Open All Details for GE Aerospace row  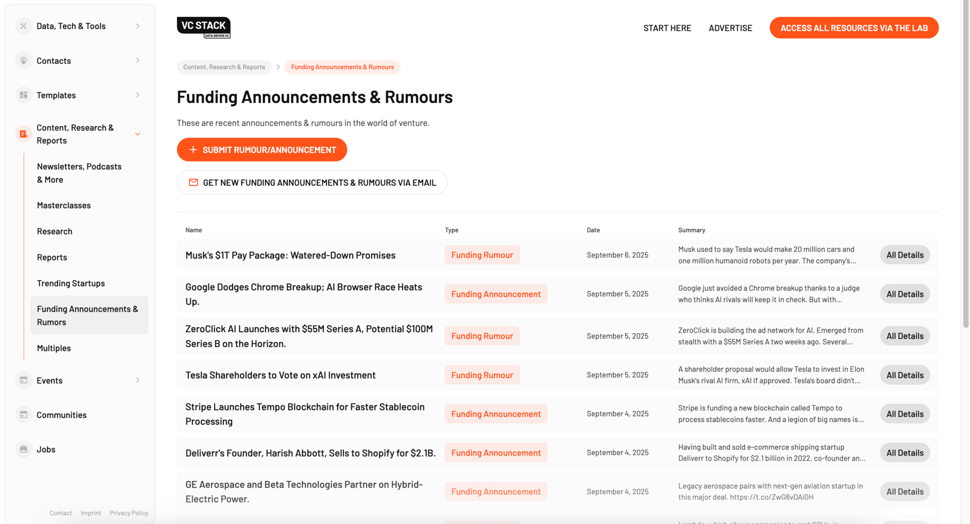point(904,492)
